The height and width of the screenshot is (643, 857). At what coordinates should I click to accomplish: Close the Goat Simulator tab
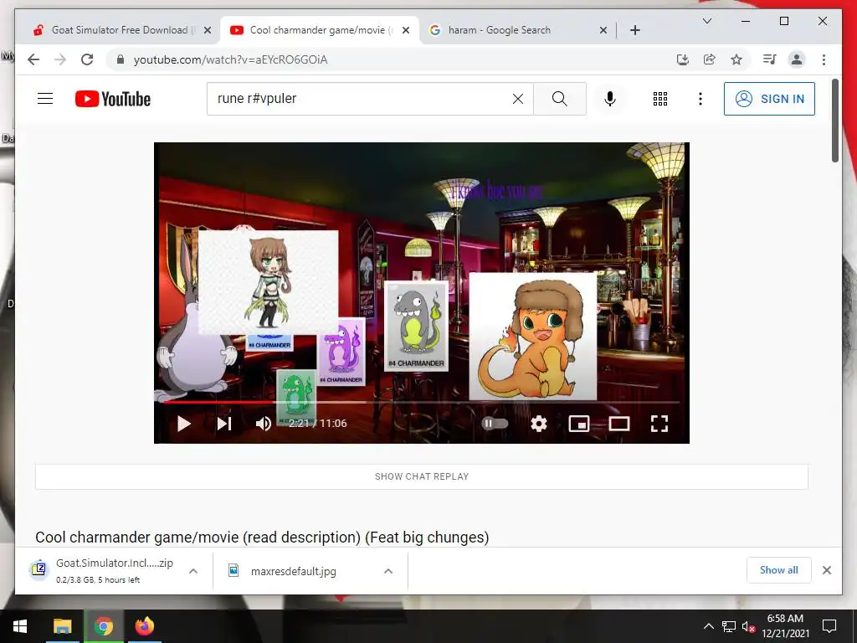click(208, 30)
